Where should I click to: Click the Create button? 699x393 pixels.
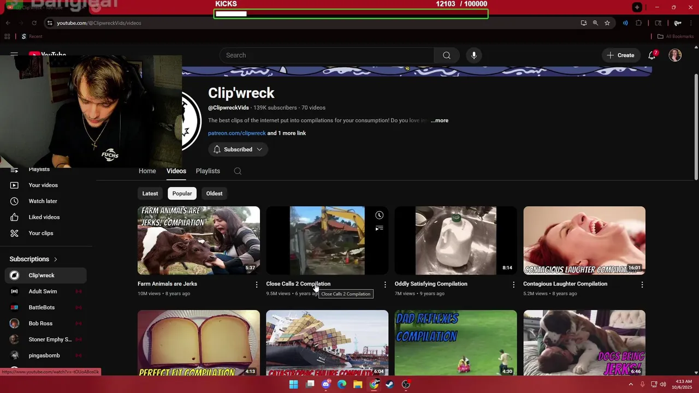point(620,55)
